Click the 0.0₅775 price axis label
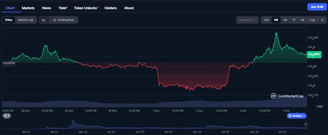 tap(313, 95)
